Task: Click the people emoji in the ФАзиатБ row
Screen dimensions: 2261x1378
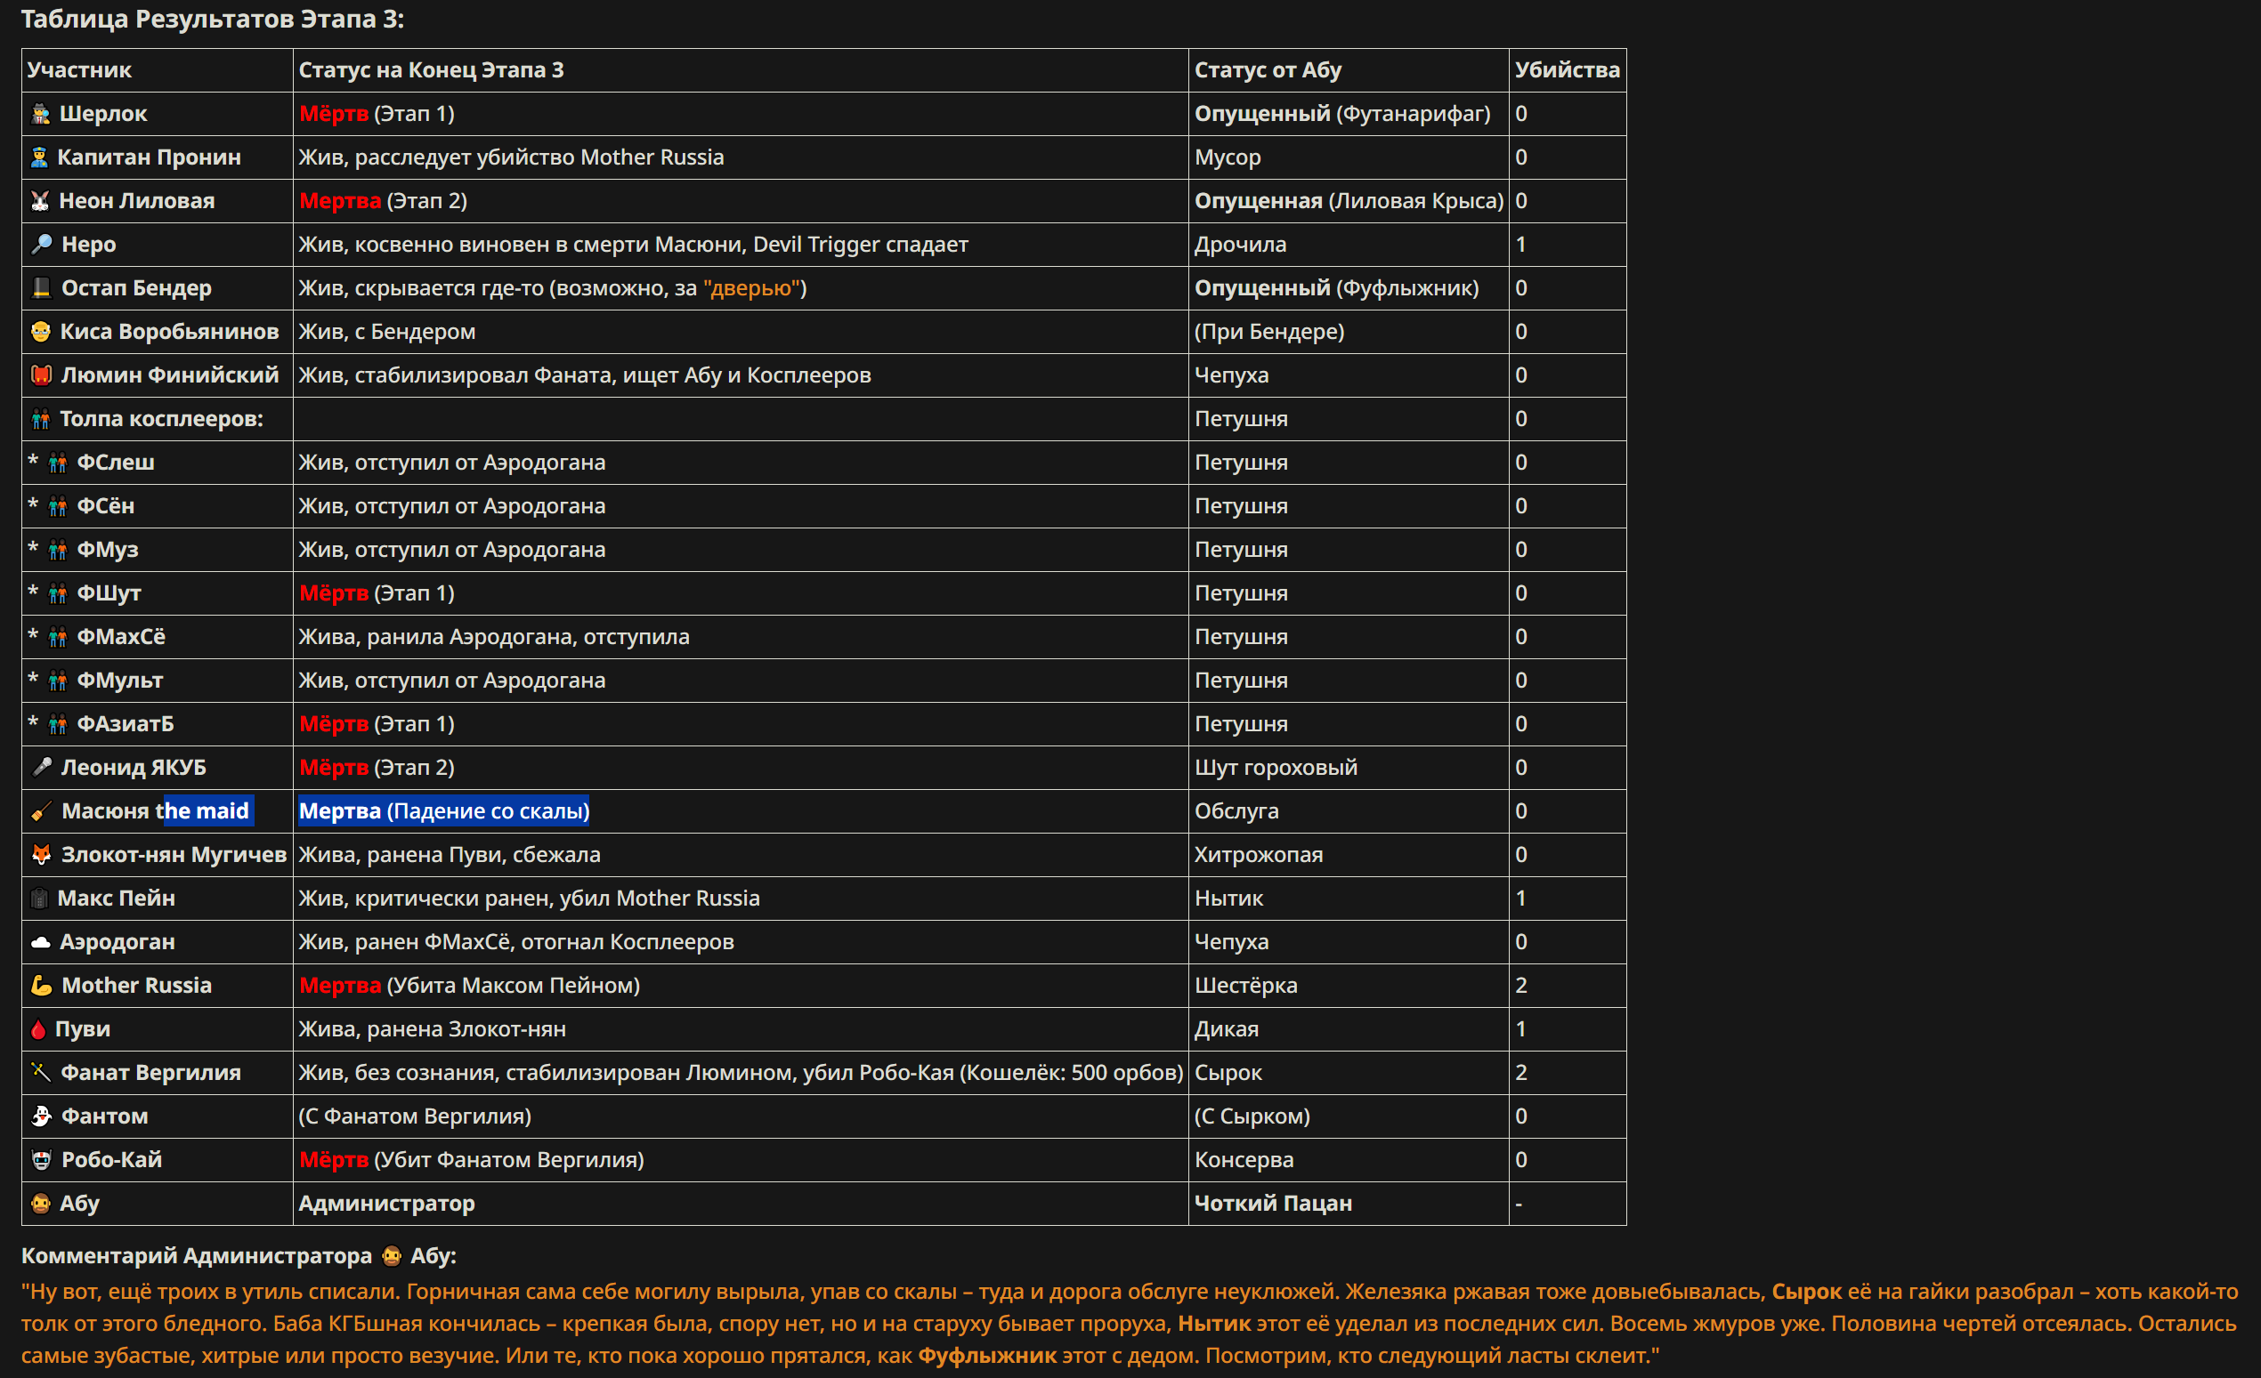Action: point(58,724)
